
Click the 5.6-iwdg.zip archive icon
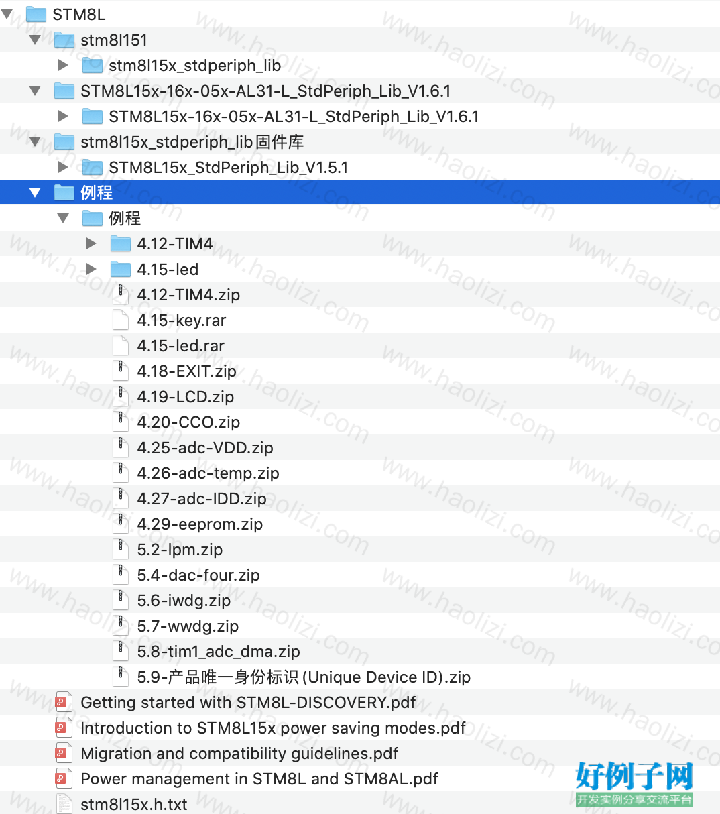click(121, 600)
